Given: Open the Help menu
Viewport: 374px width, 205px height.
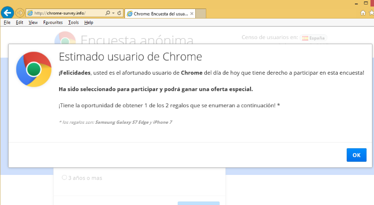Looking at the screenshot, I should coord(89,23).
